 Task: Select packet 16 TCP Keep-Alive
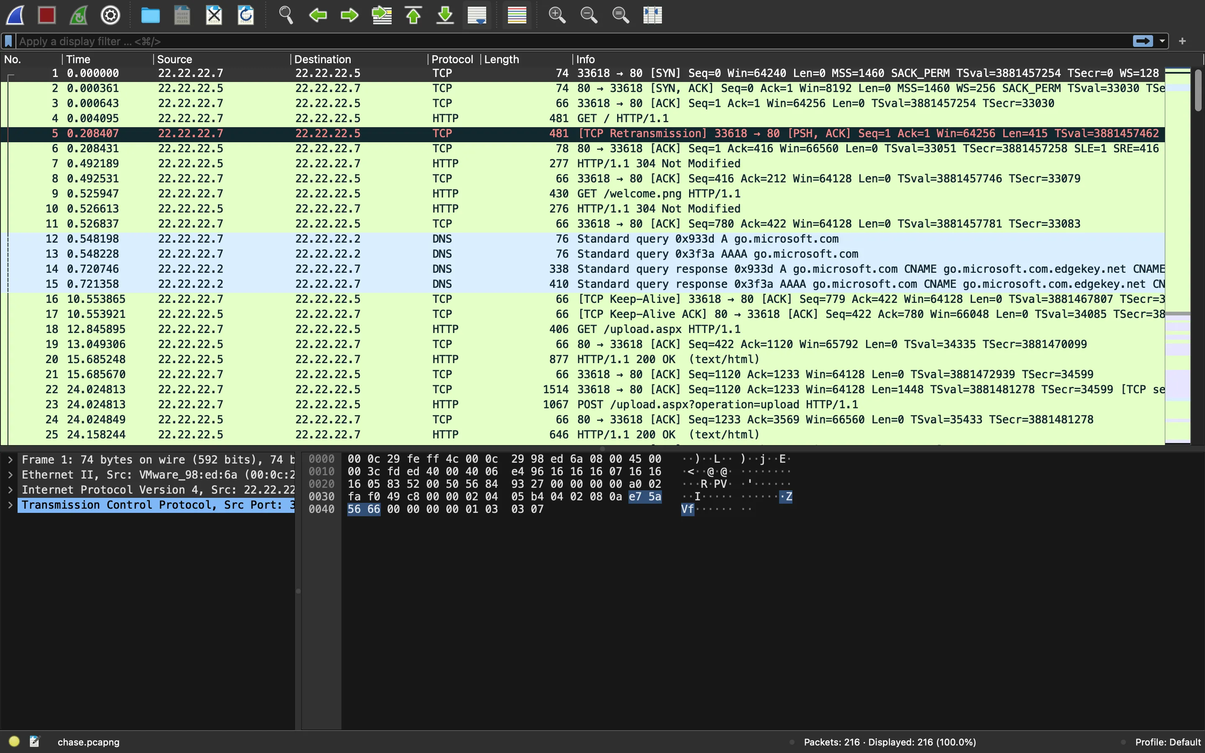[x=582, y=299]
